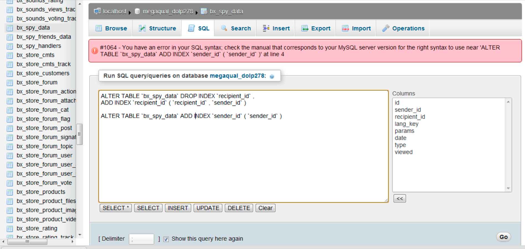Click inside the Delimiter input field
The width and height of the screenshot is (525, 249).
click(141, 239)
